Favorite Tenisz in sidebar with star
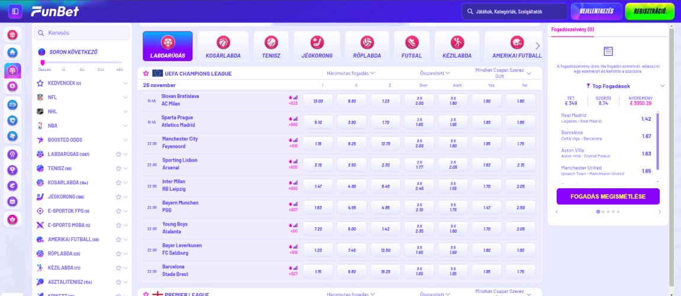The image size is (681, 296). [x=118, y=168]
